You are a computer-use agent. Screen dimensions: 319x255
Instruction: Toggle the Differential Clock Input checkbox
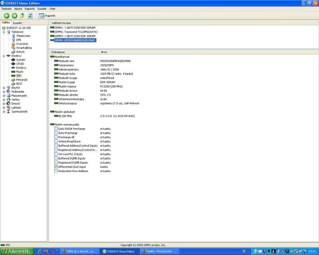pos(56,167)
